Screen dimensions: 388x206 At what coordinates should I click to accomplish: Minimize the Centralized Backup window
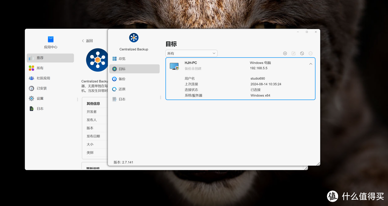click(x=298, y=32)
